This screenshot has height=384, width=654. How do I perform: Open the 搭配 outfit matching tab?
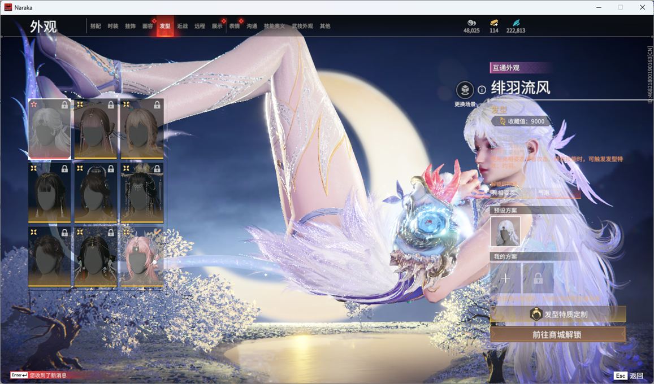click(96, 26)
